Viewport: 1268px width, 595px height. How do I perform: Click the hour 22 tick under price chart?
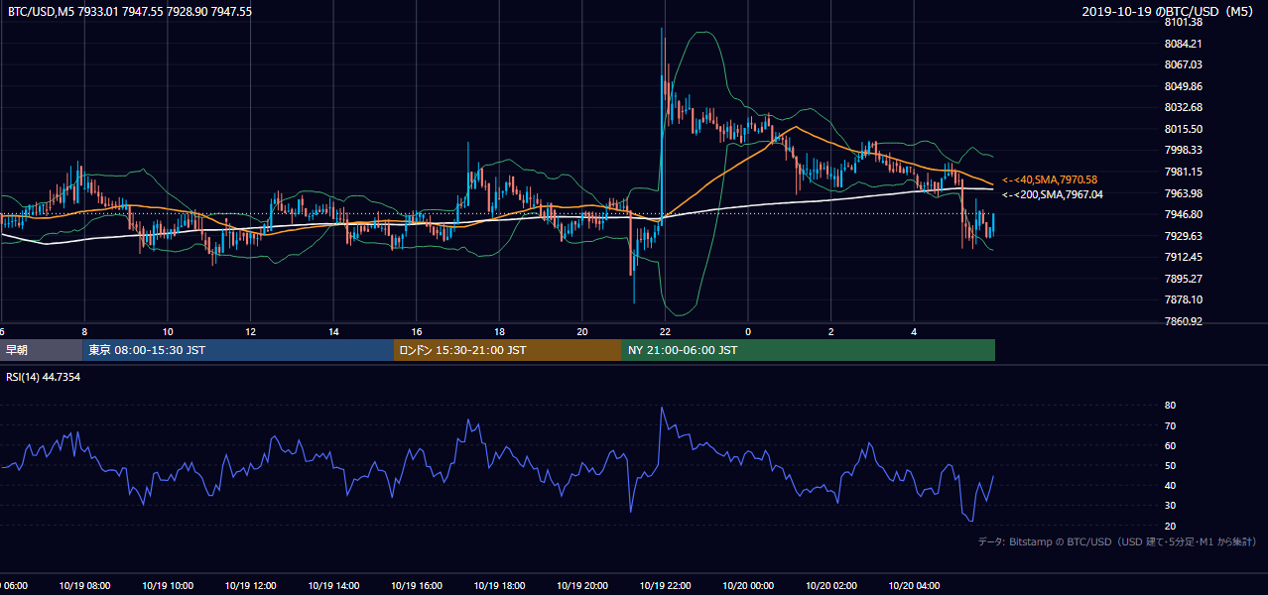click(665, 332)
